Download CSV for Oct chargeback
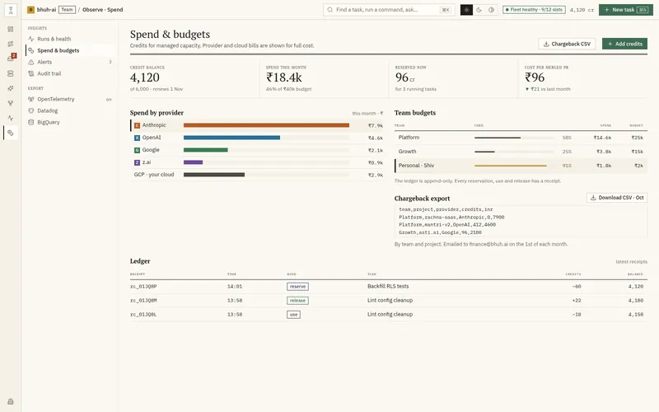Image resolution: width=659 pixels, height=412 pixels. (616, 198)
